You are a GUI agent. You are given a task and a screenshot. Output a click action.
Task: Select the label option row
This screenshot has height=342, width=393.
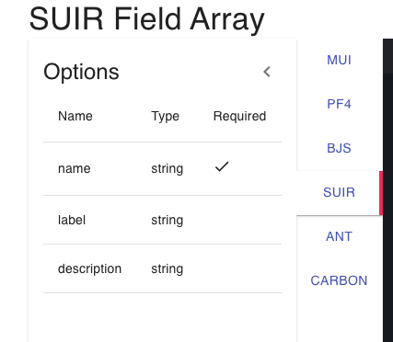click(x=162, y=220)
